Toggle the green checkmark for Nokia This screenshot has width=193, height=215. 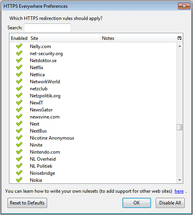(19, 180)
